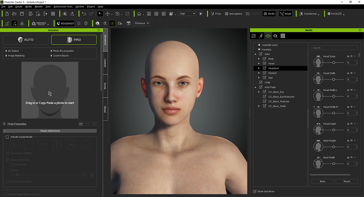
Task: Click the Home camera view icon
Action: click(139, 14)
